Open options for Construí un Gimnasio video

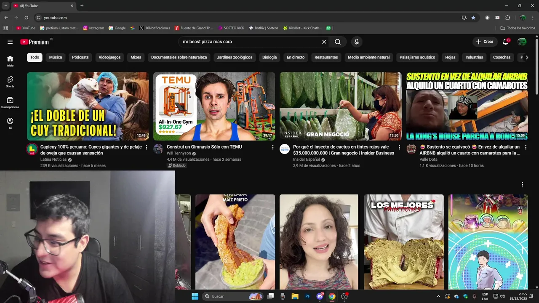(x=273, y=147)
